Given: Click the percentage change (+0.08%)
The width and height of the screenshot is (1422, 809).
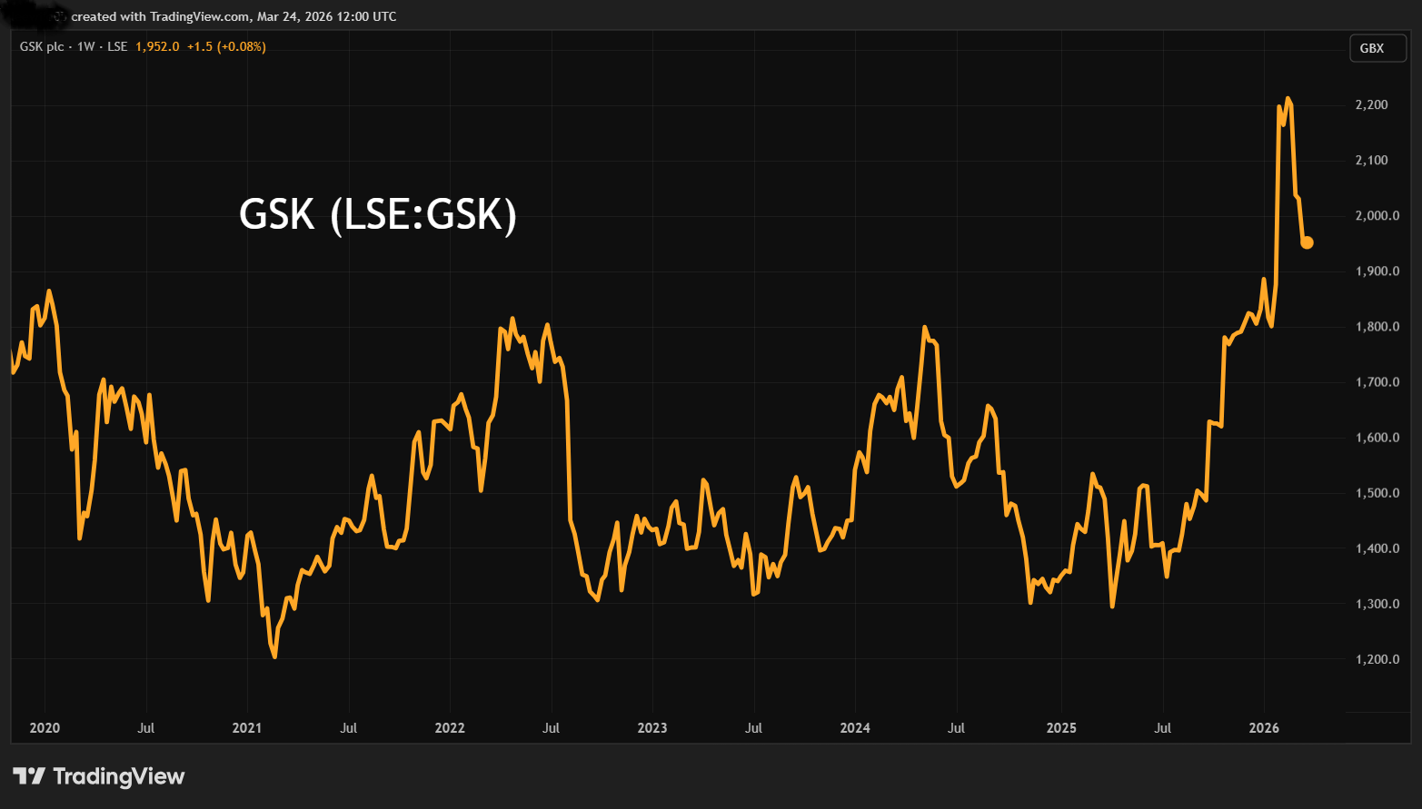Looking at the screenshot, I should pyautogui.click(x=240, y=46).
